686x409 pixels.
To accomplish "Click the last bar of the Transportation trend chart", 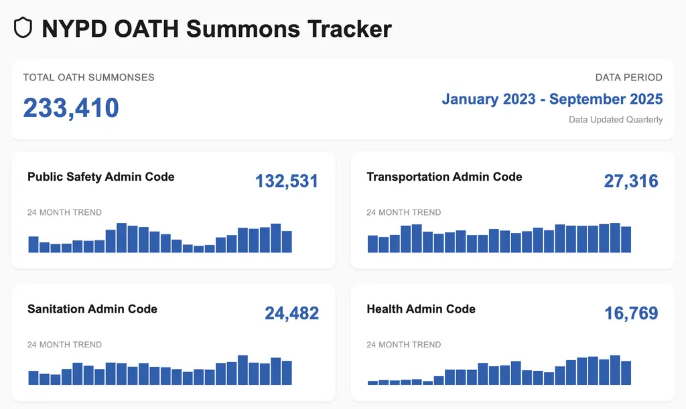I will click(x=626, y=240).
